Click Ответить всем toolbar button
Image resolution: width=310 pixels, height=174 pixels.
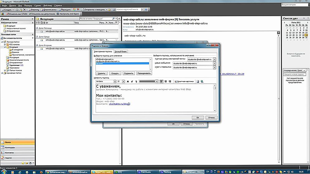tap(49, 10)
